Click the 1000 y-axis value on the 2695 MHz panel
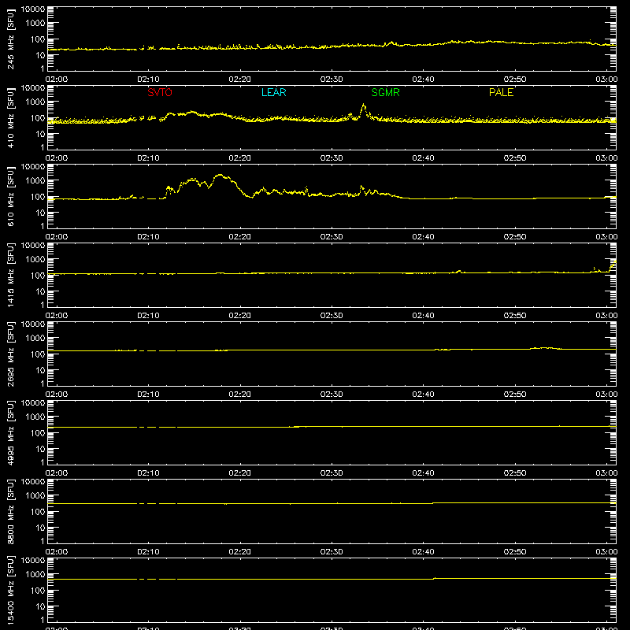 click(x=35, y=339)
